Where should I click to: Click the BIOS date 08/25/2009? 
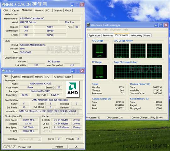click(50, 52)
